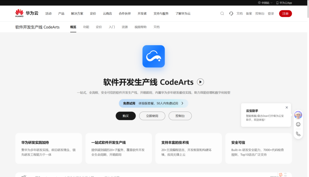309x177 pixels.
Task: Click 登录 to sign in
Action: pyautogui.click(x=271, y=13)
